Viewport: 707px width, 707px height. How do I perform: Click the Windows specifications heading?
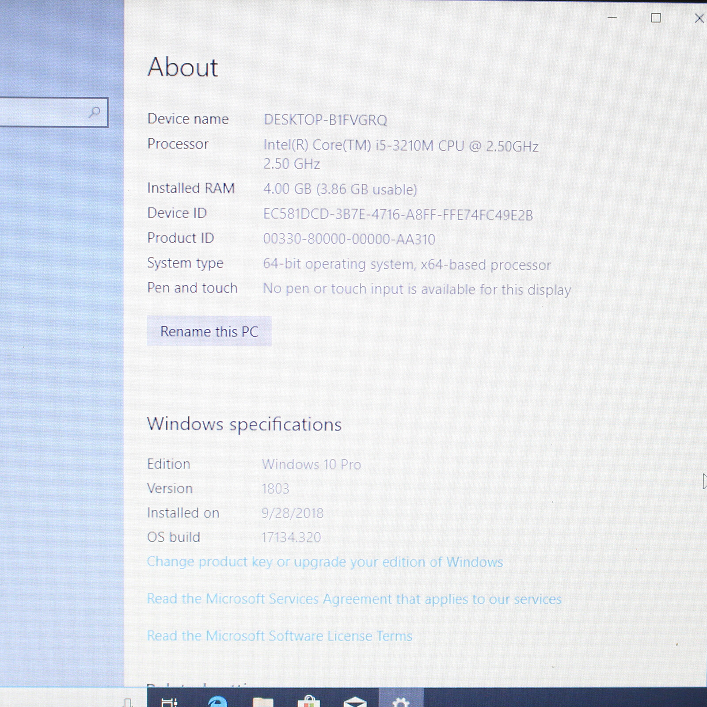244,425
